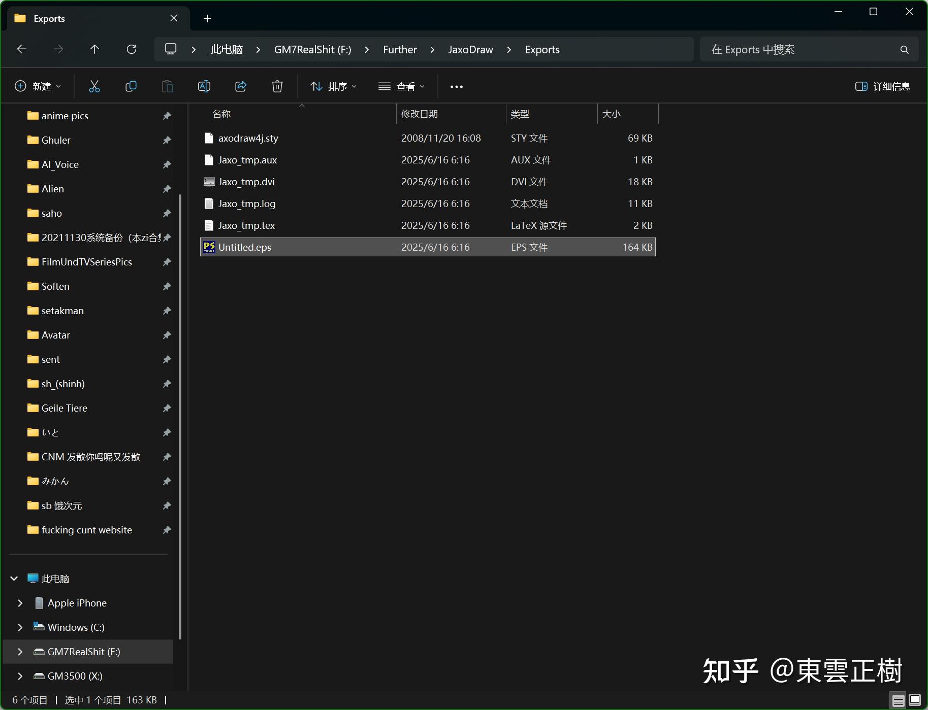Screen dimensions: 928x710
Task: Sort by the 修改日期 column header
Action: pyautogui.click(x=452, y=114)
